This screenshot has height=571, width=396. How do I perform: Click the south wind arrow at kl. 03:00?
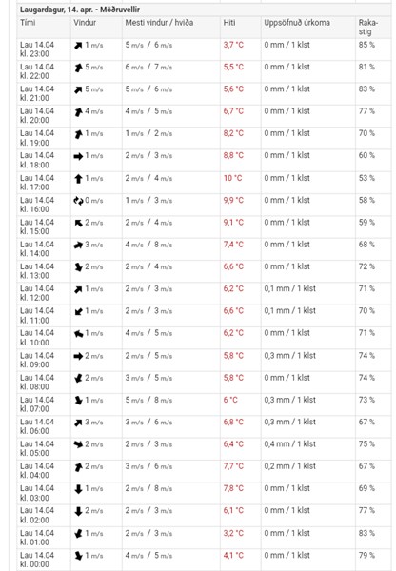[78, 489]
